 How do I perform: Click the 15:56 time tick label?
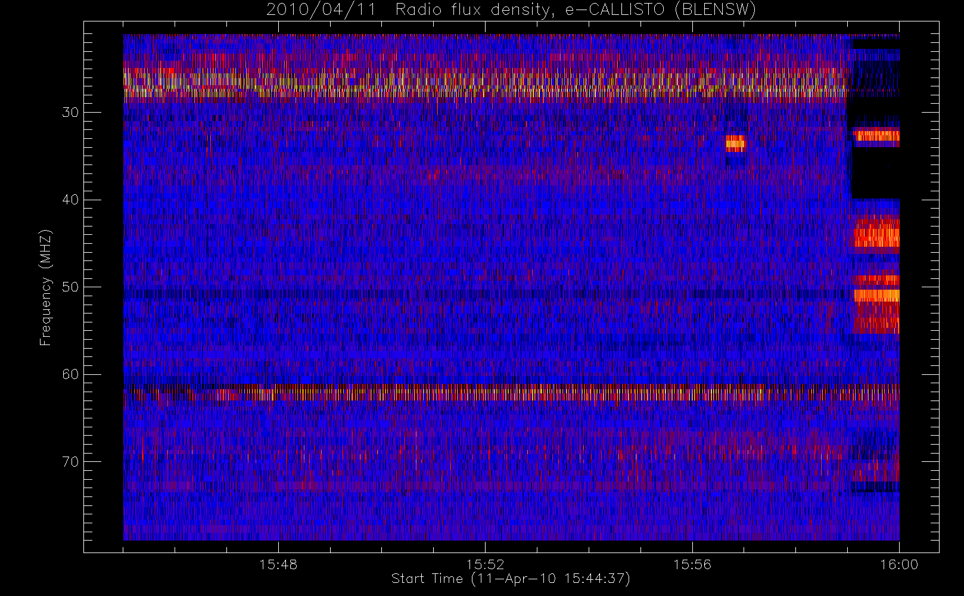pyautogui.click(x=692, y=564)
